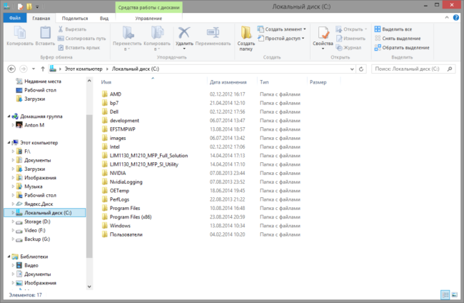Click the Rename (Переименовать) icon
The image size is (464, 303).
[213, 33]
